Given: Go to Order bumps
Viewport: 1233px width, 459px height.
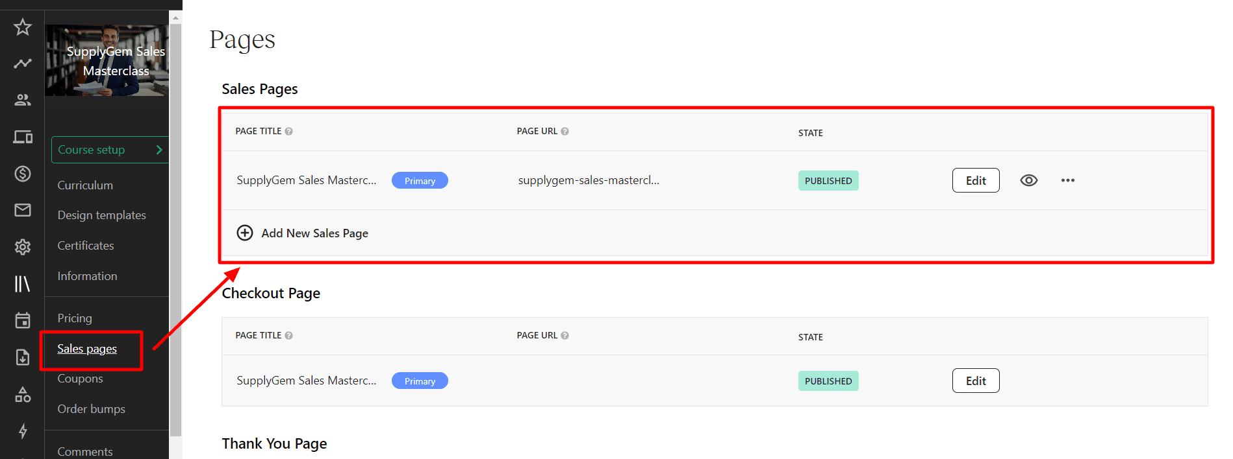Looking at the screenshot, I should pyautogui.click(x=92, y=409).
